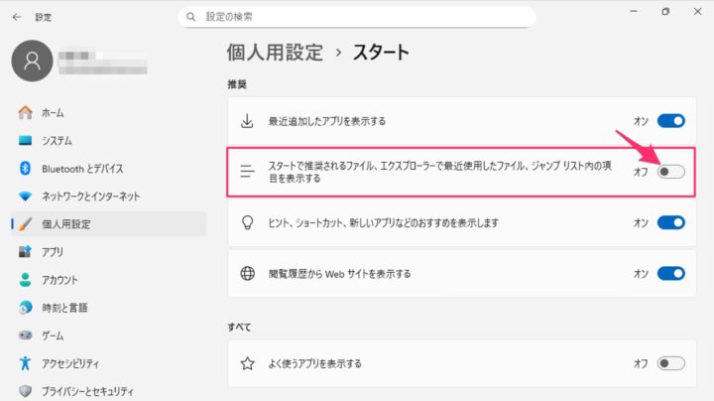Click the アプリ sidebar icon
The height and width of the screenshot is (401, 714).
25,252
